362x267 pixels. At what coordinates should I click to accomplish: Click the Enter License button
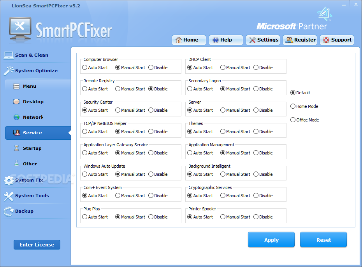tap(37, 244)
